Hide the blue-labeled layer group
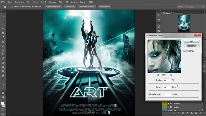206x116 pixels. click(x=165, y=111)
